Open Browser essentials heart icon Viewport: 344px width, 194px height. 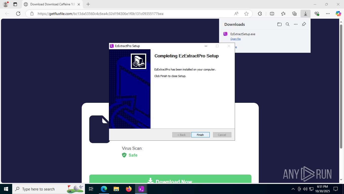click(x=317, y=14)
